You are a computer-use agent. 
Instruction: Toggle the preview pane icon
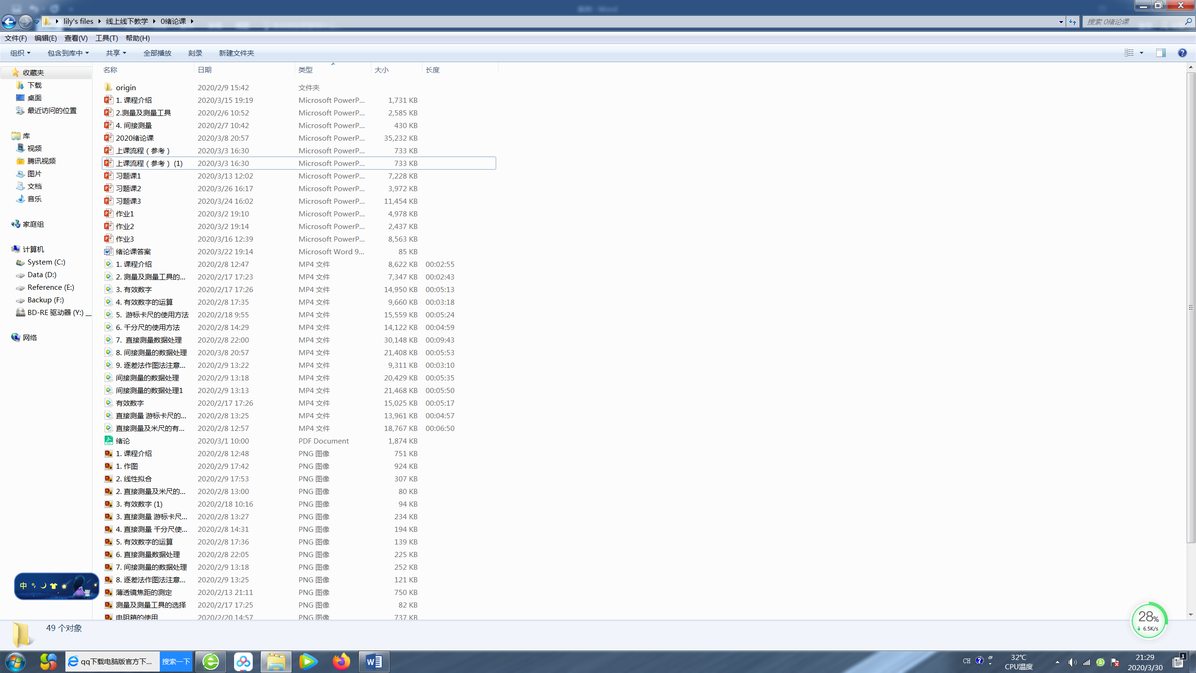click(1160, 53)
